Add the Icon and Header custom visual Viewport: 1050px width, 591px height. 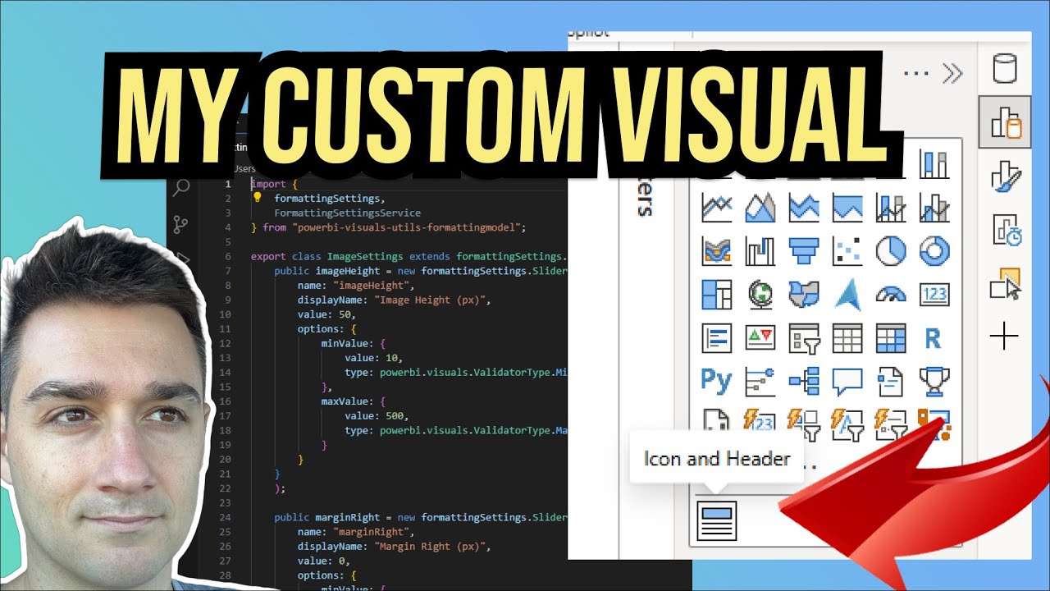(717, 520)
